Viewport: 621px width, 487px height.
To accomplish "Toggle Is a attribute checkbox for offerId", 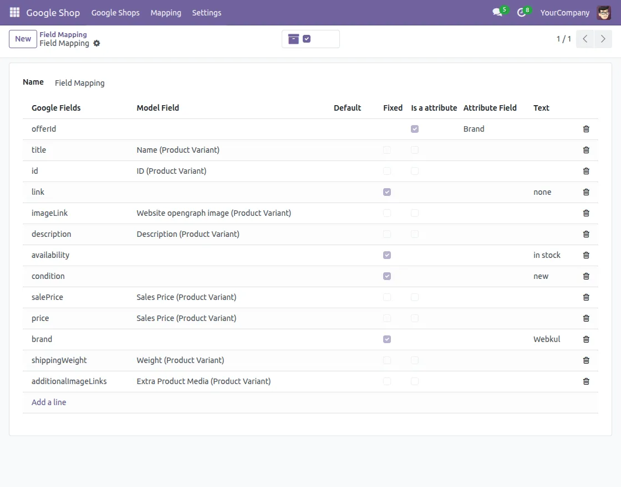I will pos(415,129).
